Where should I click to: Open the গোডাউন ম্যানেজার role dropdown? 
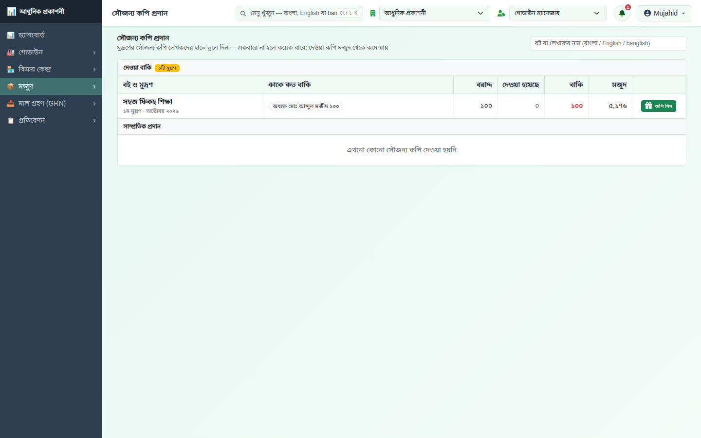[557, 13]
